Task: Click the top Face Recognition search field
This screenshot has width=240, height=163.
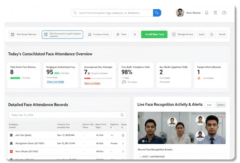Action: pos(113,13)
